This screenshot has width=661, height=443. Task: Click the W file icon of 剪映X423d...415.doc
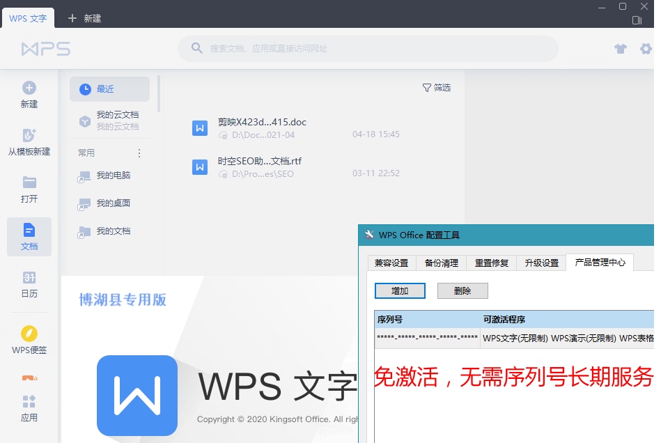(x=200, y=128)
